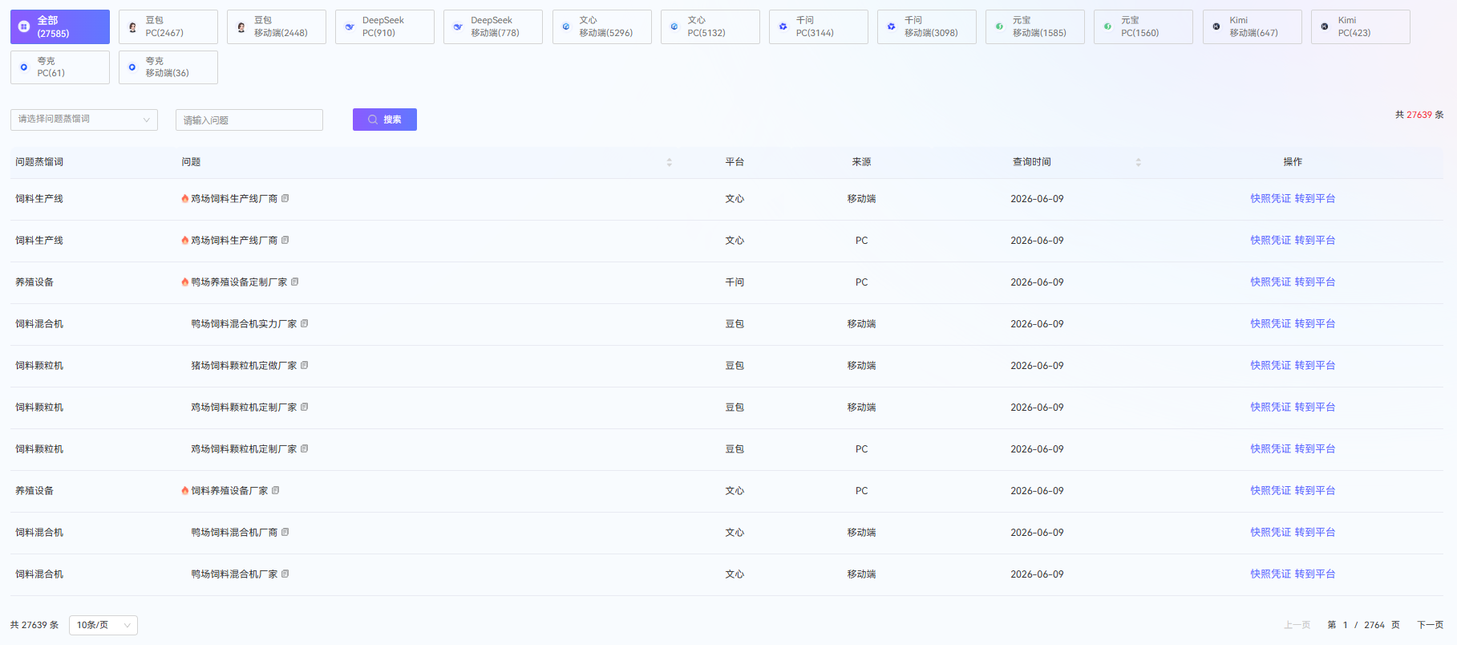Go to the next page with 下一页
1457x645 pixels.
coord(1430,625)
